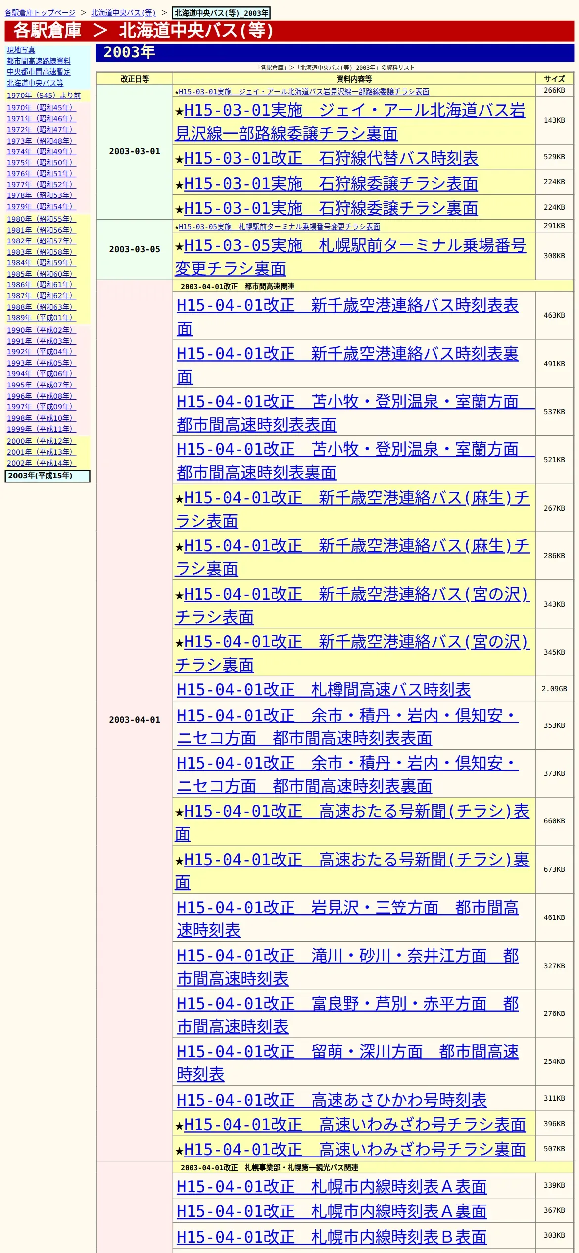Open 都市間高速路線資料 sidebar link
This screenshot has height=1253, width=579.
(x=39, y=61)
